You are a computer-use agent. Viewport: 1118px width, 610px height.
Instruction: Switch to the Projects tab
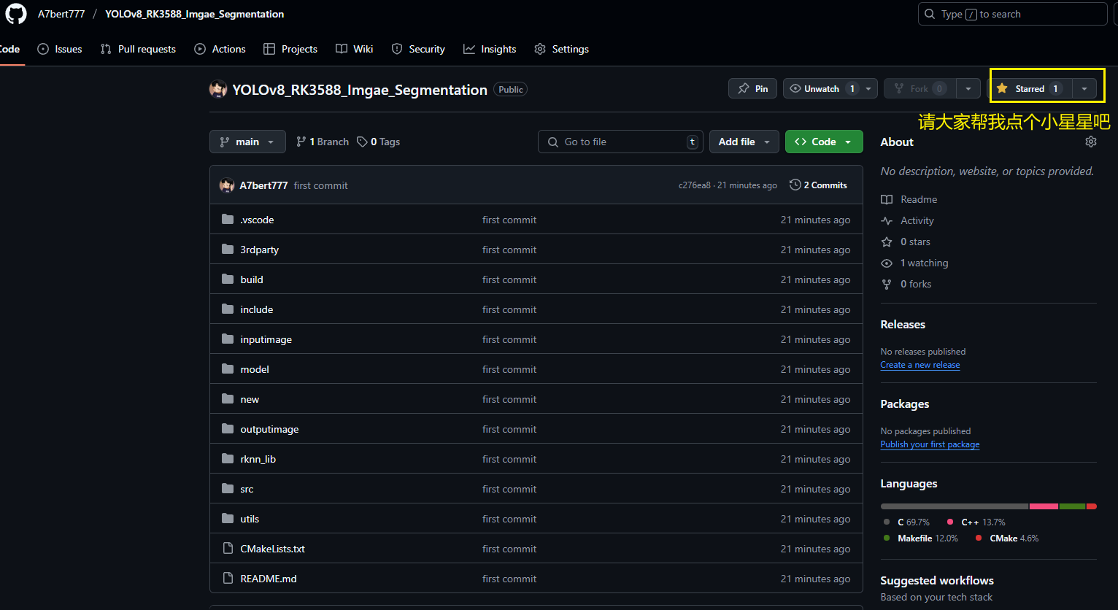[x=290, y=49]
